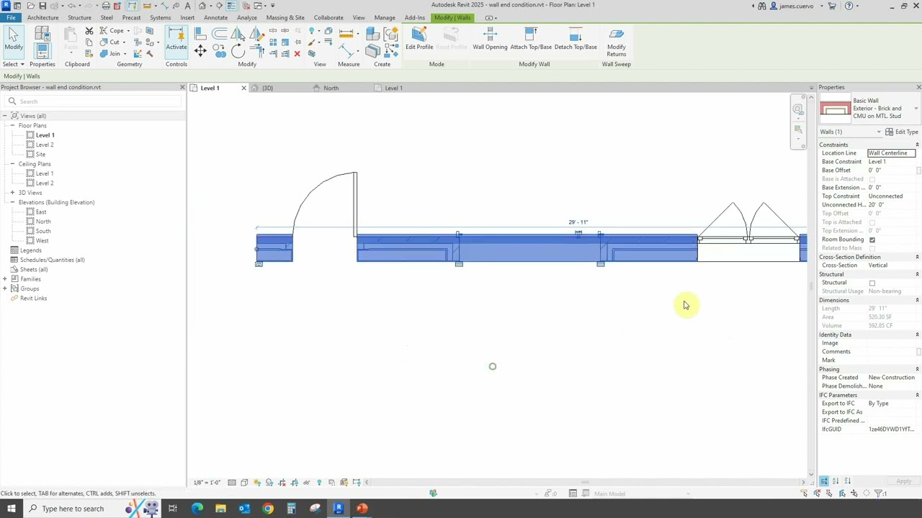This screenshot has height=518, width=922.
Task: Close the Project Browser panel
Action: [182, 87]
